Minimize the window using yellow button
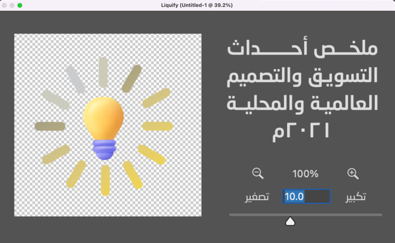This screenshot has height=243, width=395. point(12,5)
